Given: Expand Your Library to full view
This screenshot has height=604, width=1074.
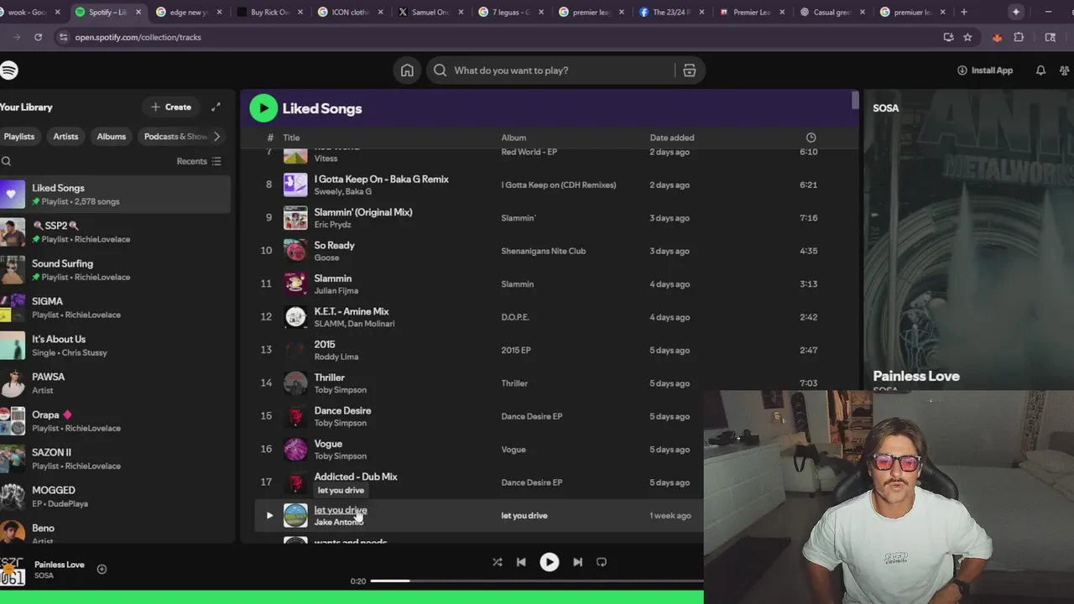Looking at the screenshot, I should point(216,107).
